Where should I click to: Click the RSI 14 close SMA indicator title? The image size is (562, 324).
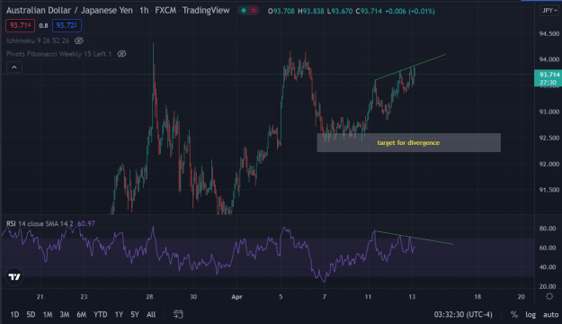(40, 223)
